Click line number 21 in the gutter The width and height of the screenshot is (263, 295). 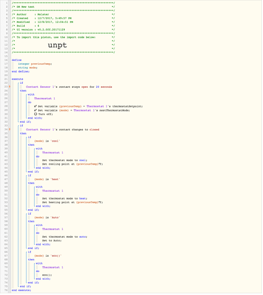6,79
